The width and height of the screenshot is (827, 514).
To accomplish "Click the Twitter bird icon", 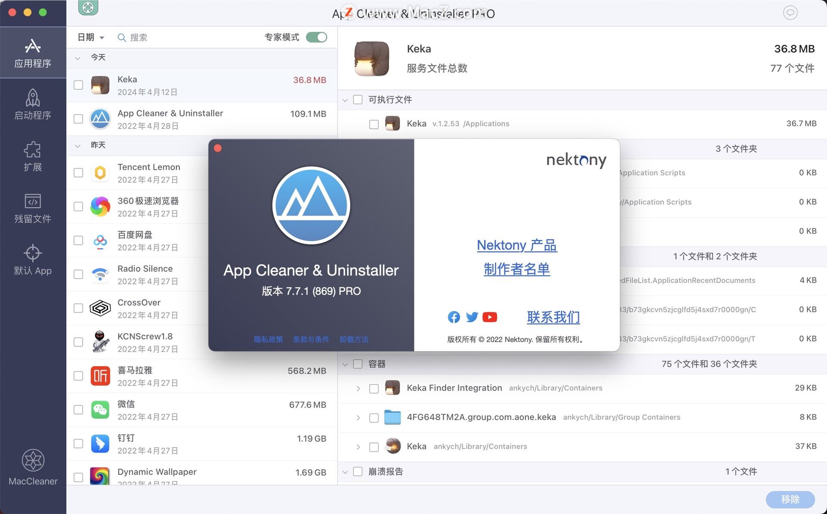I will (x=472, y=317).
